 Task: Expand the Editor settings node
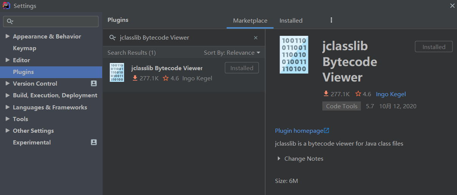tap(8, 60)
